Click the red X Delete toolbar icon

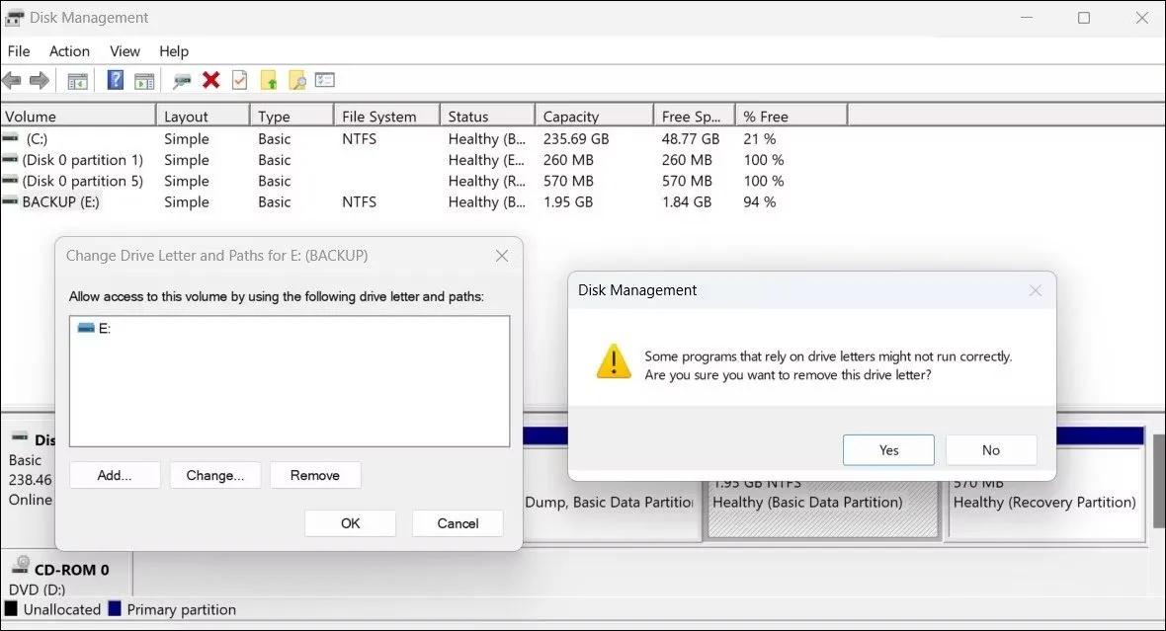point(210,81)
